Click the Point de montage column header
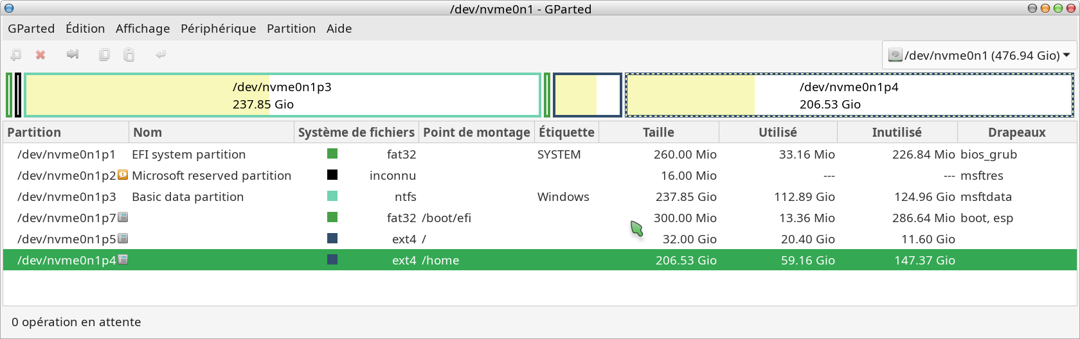The image size is (1080, 339). [476, 132]
